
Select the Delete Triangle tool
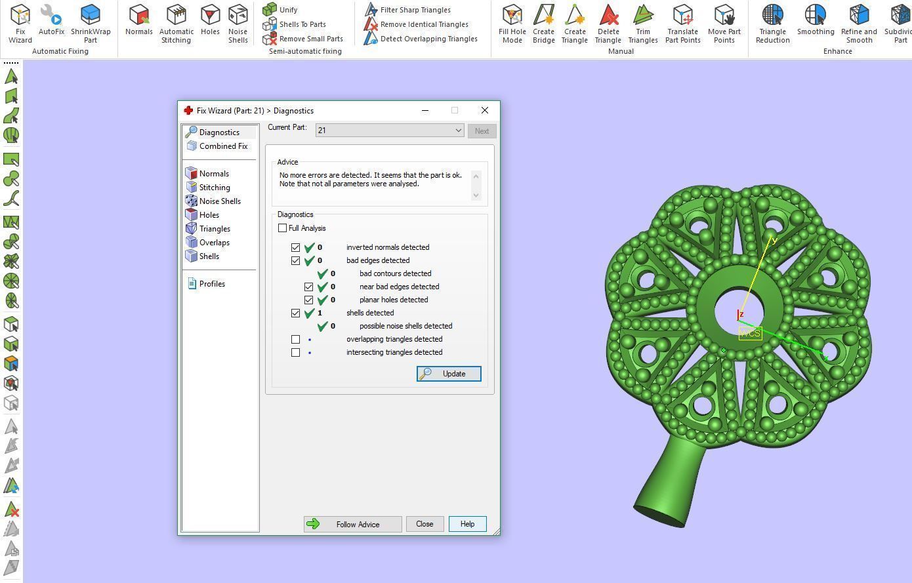point(608,24)
